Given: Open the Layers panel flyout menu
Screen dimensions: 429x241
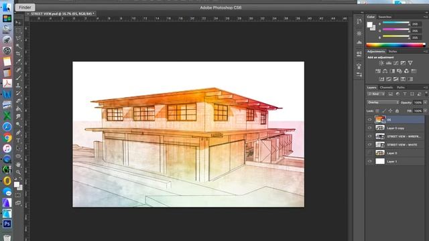Looking at the screenshot, I should [426, 88].
